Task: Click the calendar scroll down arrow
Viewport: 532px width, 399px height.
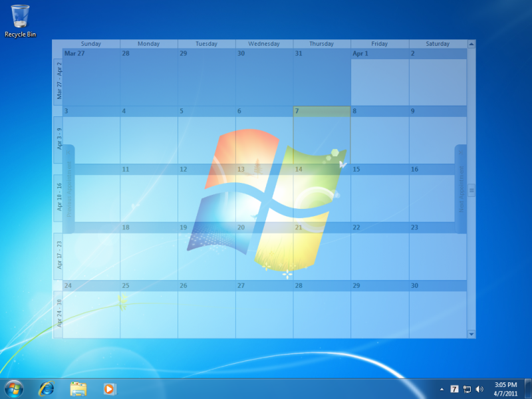Action: click(471, 334)
